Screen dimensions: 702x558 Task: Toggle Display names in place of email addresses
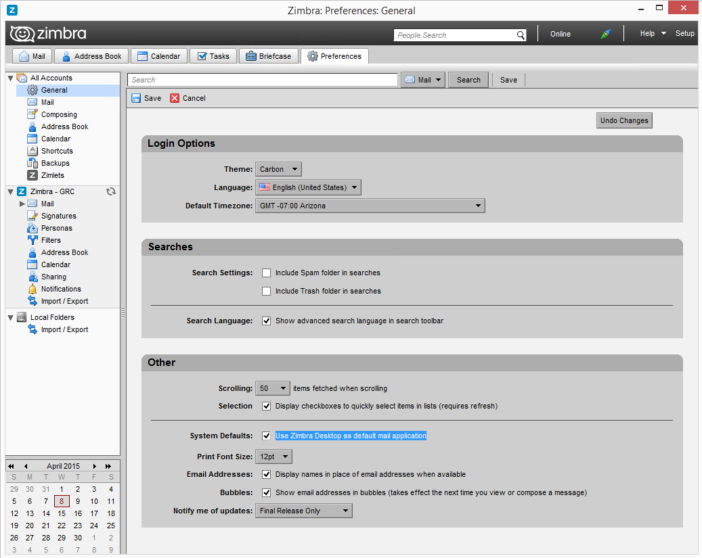coord(267,474)
